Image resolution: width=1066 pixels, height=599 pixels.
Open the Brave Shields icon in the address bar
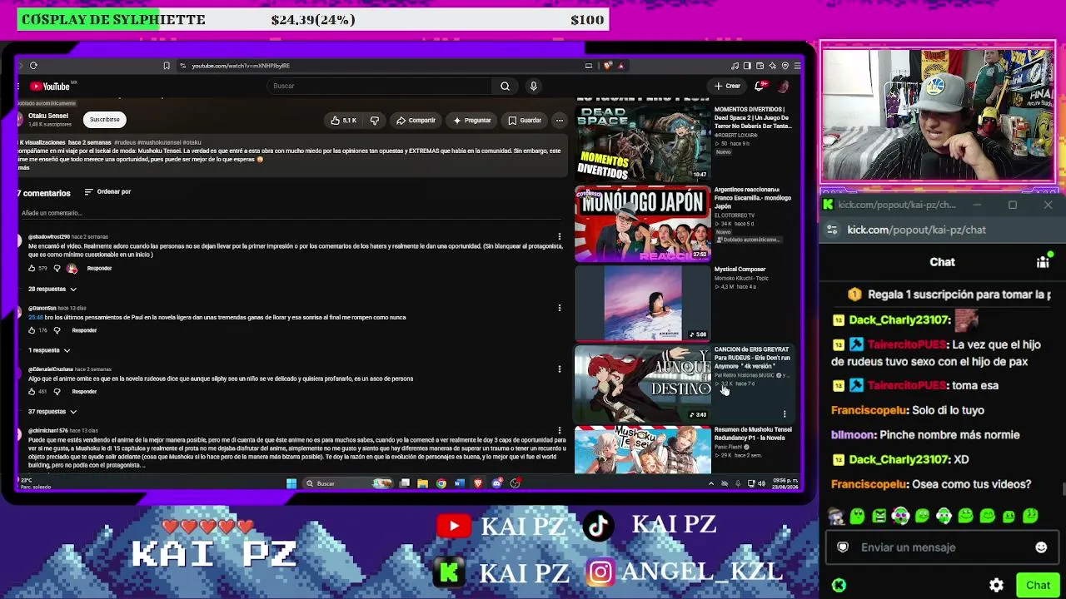click(x=608, y=66)
